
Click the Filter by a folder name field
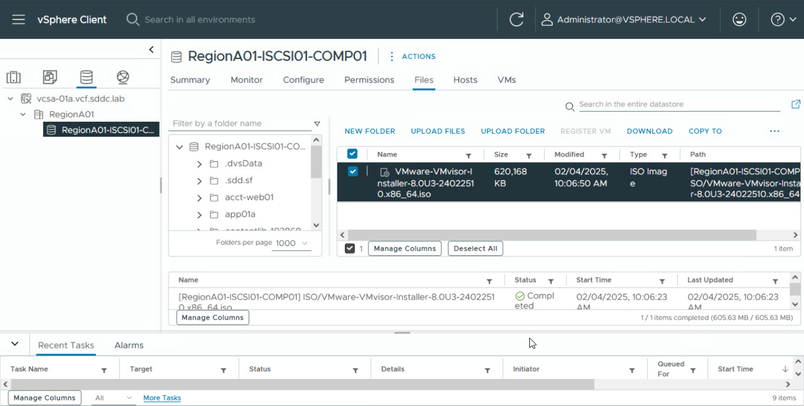[240, 124]
